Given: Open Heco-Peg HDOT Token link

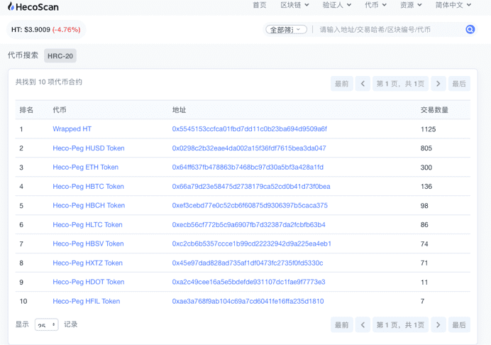Looking at the screenshot, I should point(89,282).
